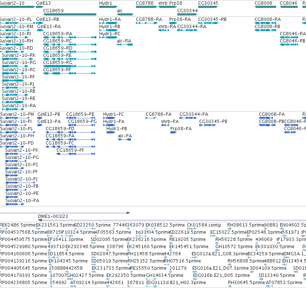Select EST RE62486.5prime

coord(18,225)
